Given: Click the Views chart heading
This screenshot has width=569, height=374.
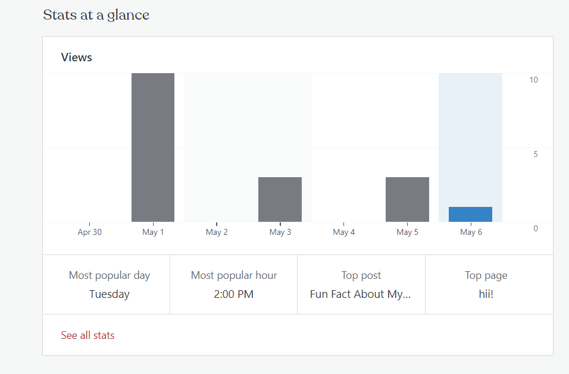Looking at the screenshot, I should (76, 58).
